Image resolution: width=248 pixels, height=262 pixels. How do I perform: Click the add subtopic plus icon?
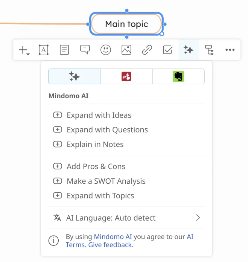point(24,50)
